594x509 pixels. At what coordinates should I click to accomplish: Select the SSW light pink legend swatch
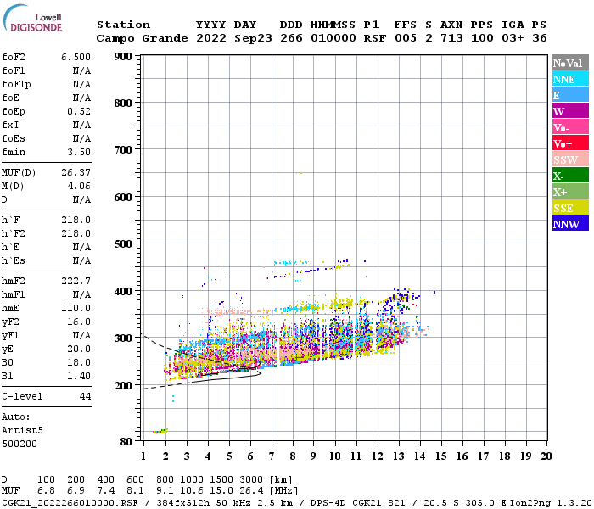(x=570, y=159)
